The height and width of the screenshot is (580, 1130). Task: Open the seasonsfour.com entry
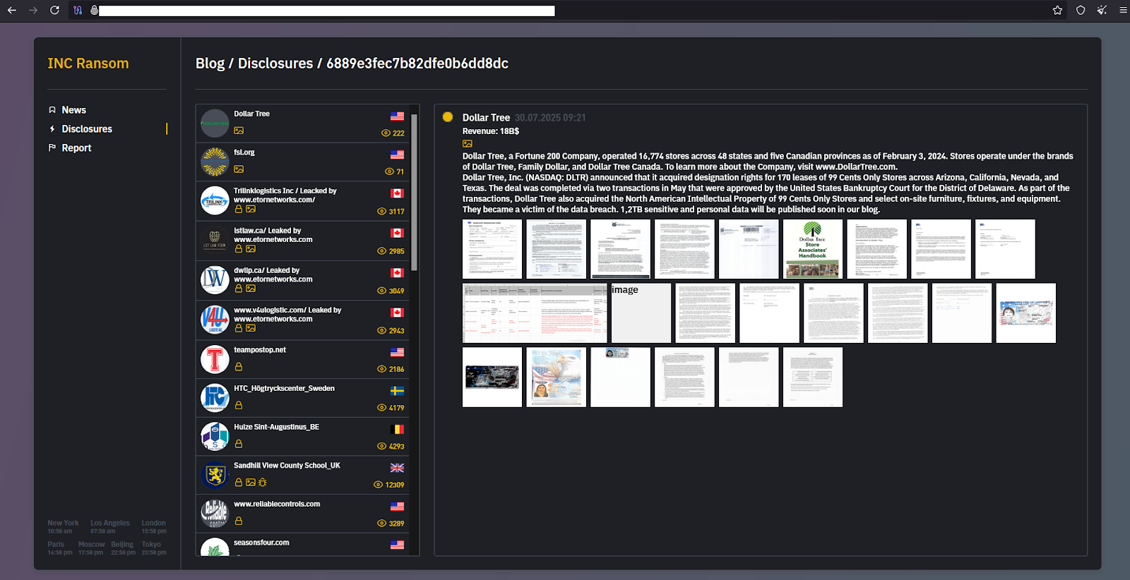pos(302,545)
